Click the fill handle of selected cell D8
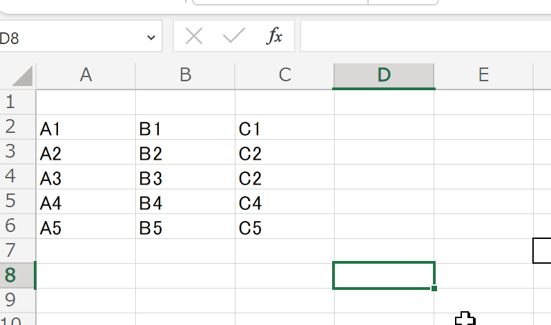Viewport: 551px width, 325px height. (434, 289)
